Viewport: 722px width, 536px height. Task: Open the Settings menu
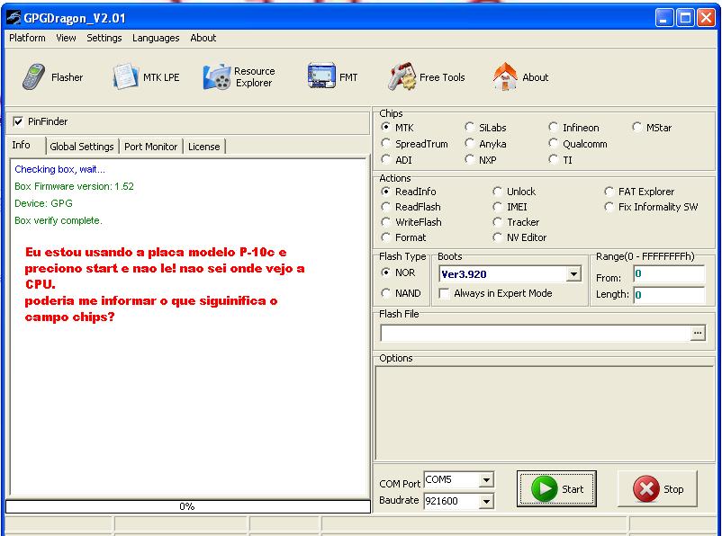[x=104, y=38]
